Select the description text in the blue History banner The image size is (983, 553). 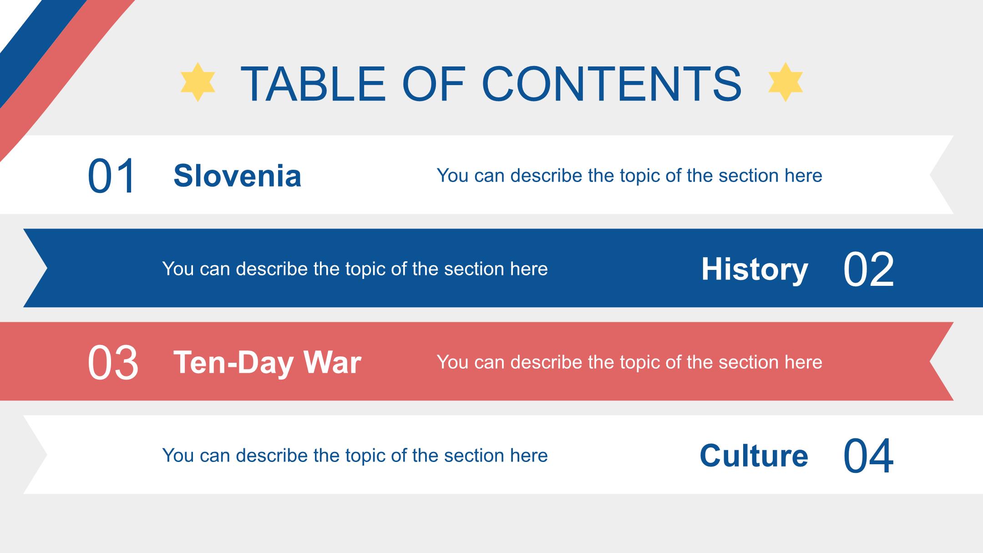click(x=355, y=269)
